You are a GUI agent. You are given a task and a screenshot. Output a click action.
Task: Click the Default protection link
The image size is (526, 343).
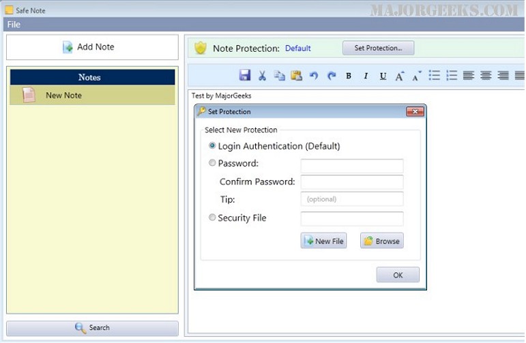pos(298,48)
